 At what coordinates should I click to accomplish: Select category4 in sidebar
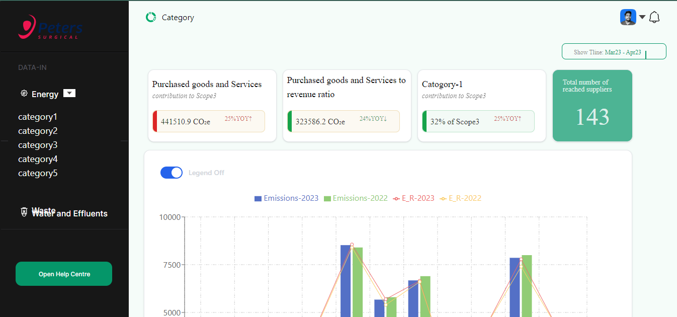tap(38, 159)
